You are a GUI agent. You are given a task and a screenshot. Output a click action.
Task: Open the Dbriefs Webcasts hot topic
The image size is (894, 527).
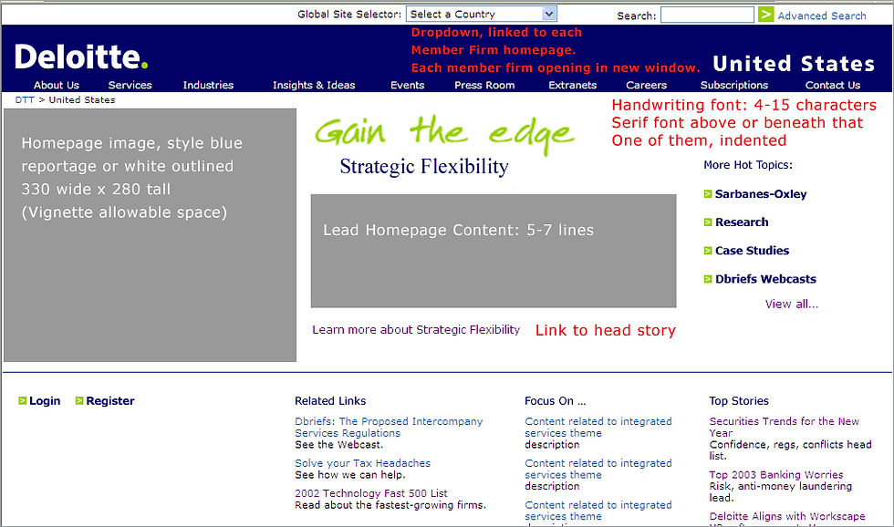tap(765, 279)
